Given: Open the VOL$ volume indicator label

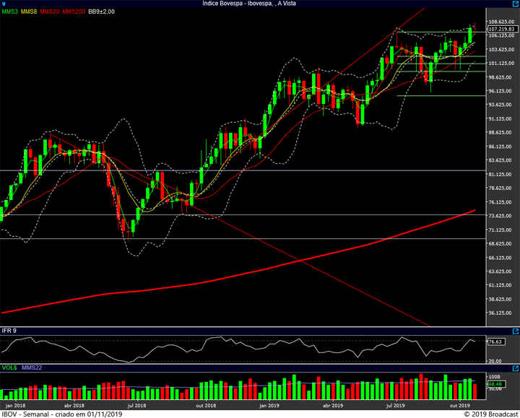Looking at the screenshot, I should [x=9, y=367].
